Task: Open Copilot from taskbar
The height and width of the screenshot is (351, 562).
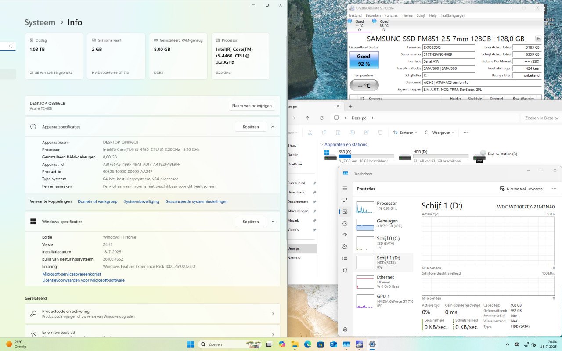Action: coord(281,344)
